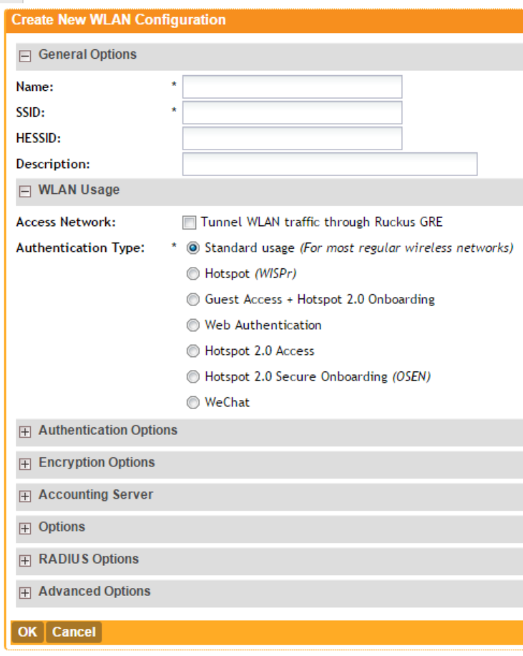Expand the Options section
Screen dimensions: 523x656
coord(25,528)
